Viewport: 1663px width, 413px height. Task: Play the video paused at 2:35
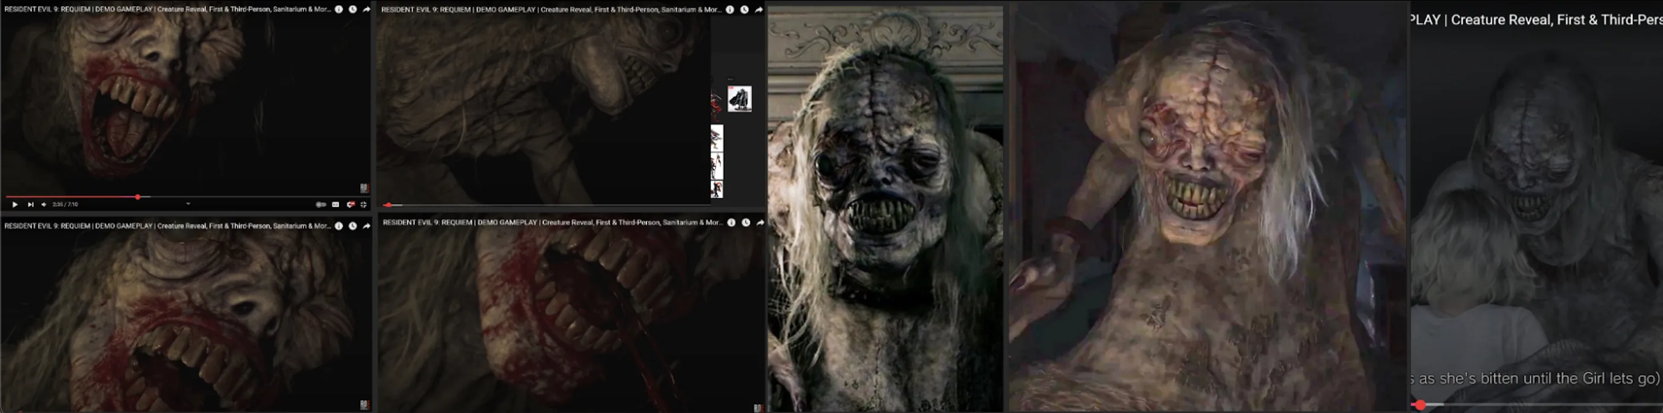[x=15, y=204]
